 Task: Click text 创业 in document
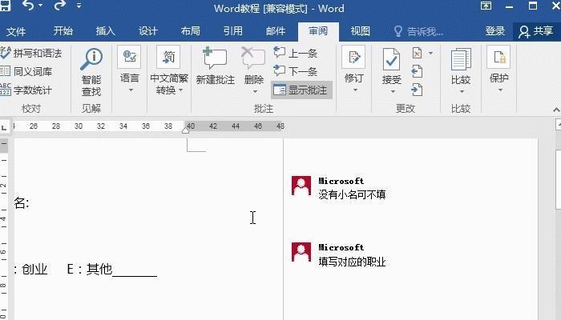click(34, 269)
